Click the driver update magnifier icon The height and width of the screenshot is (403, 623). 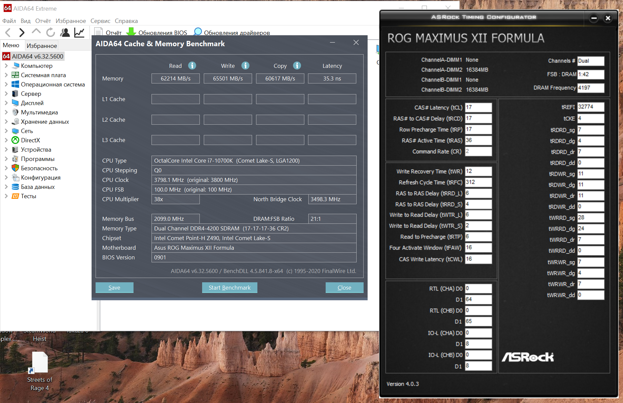198,32
